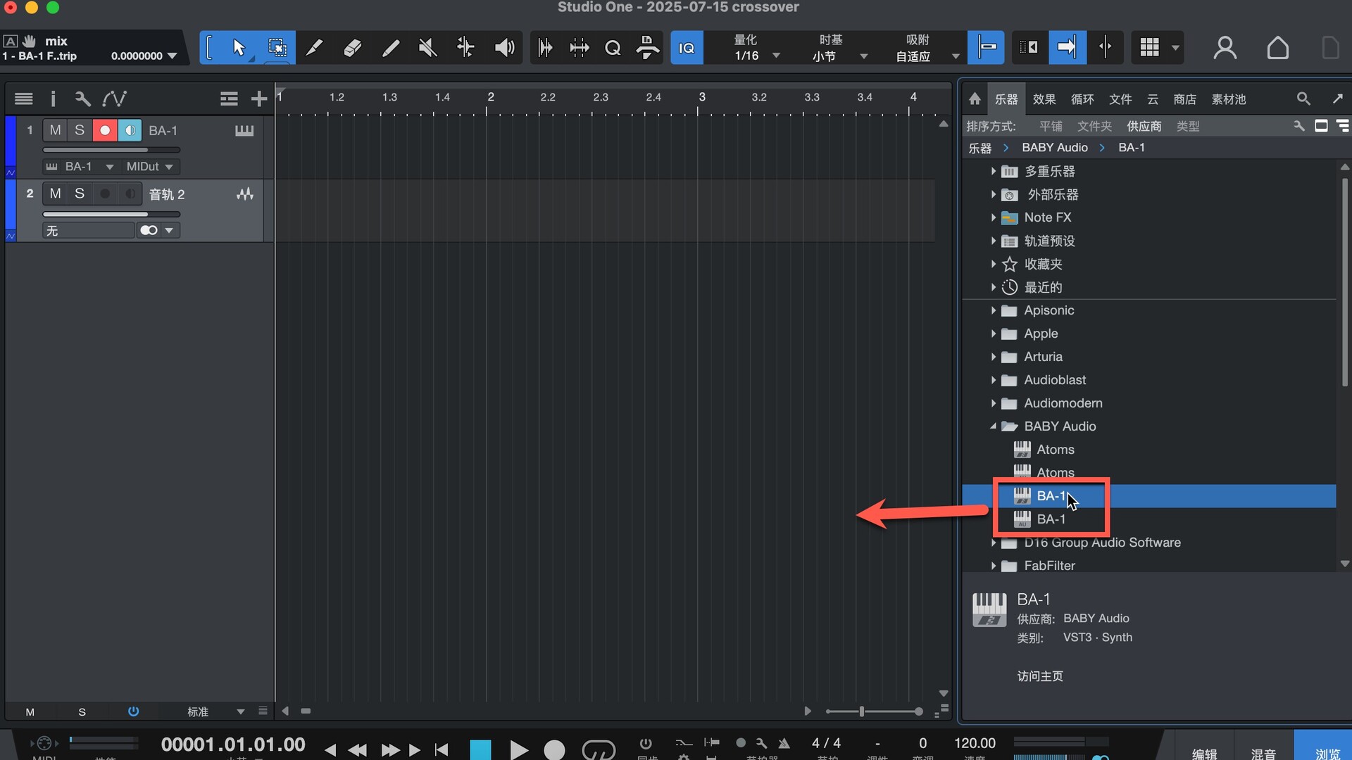Go to browser home icon
The width and height of the screenshot is (1352, 760).
tap(975, 99)
